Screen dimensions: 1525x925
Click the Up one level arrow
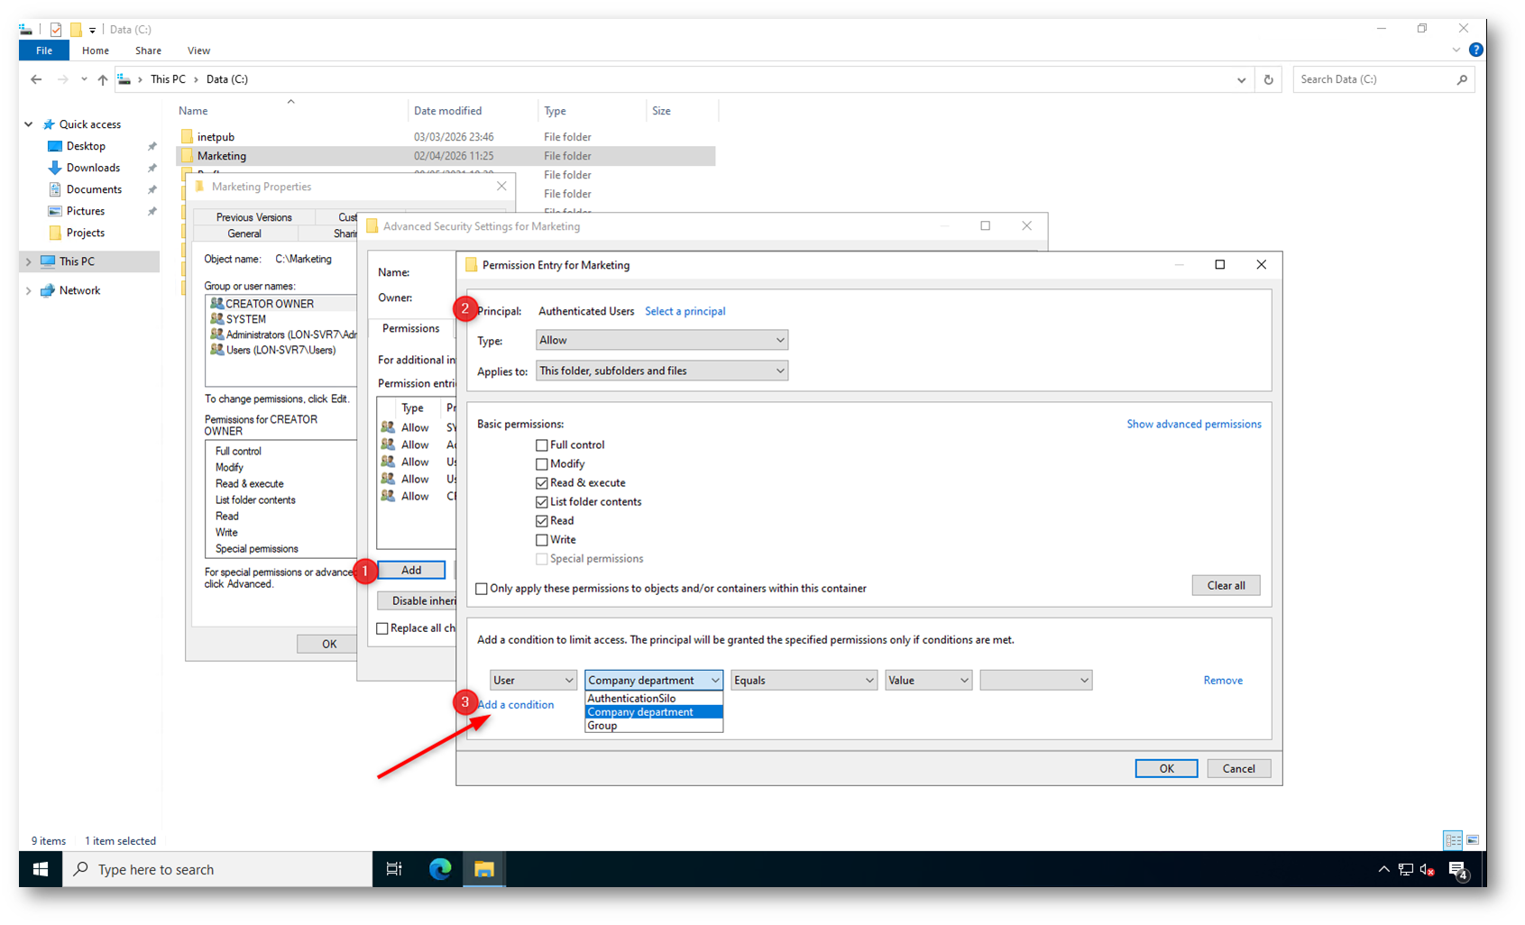click(103, 79)
